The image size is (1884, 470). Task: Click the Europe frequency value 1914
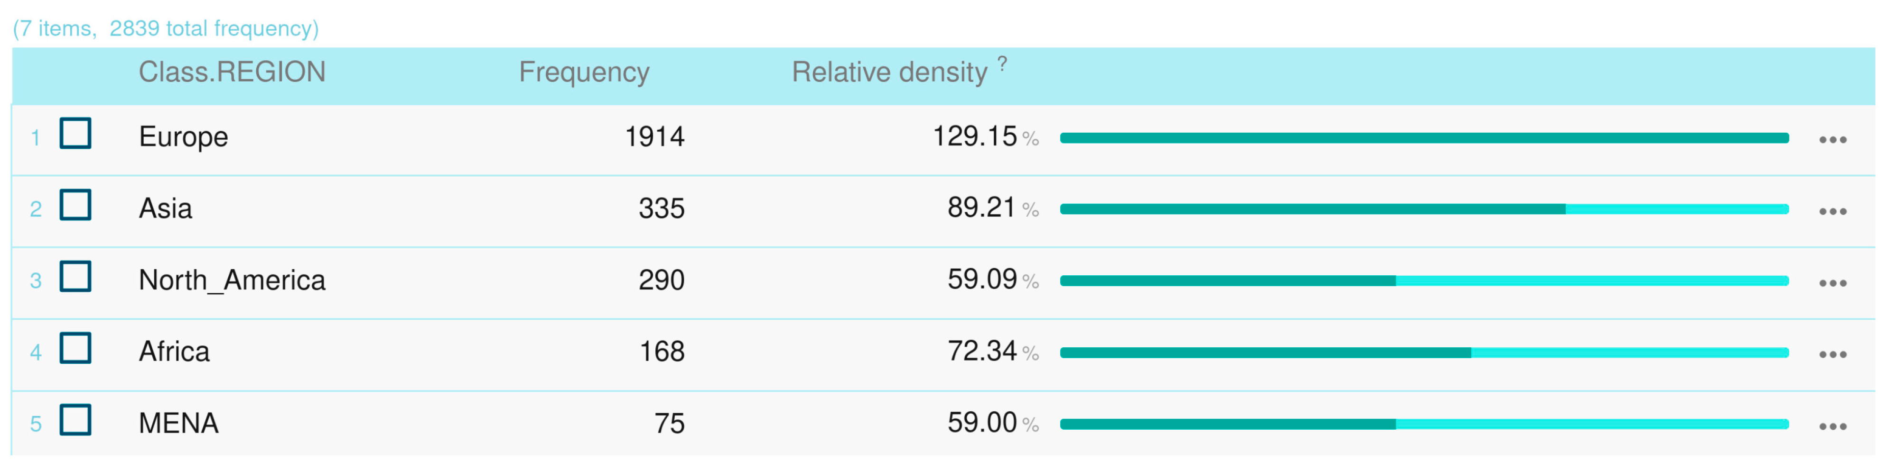[x=654, y=137]
